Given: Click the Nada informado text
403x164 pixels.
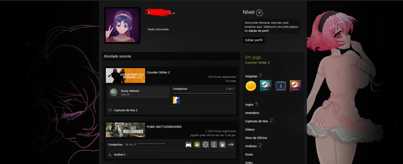Looking at the screenshot, I should (158, 29).
